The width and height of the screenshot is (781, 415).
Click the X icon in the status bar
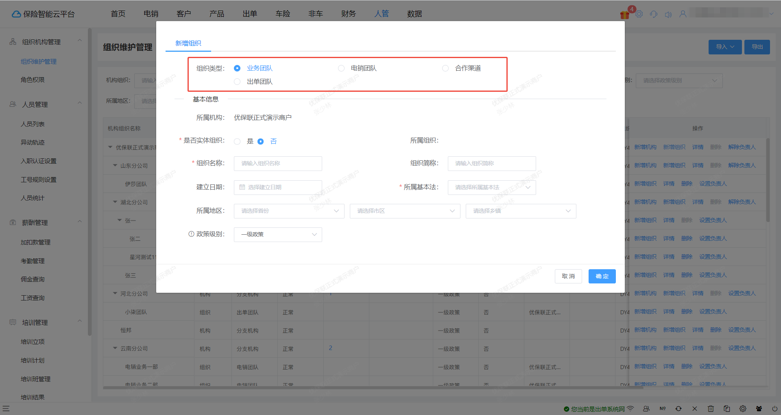695,409
